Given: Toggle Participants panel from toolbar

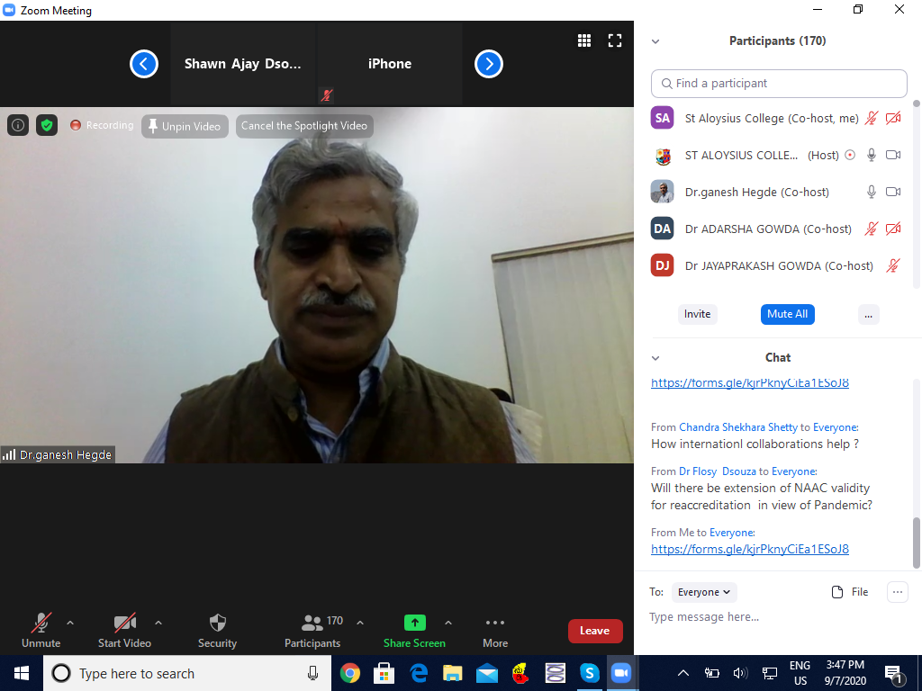Looking at the screenshot, I should pyautogui.click(x=312, y=631).
